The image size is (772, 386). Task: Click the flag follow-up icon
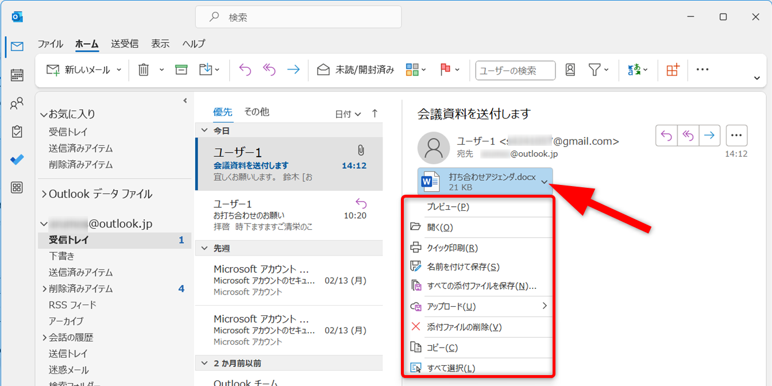pos(445,70)
